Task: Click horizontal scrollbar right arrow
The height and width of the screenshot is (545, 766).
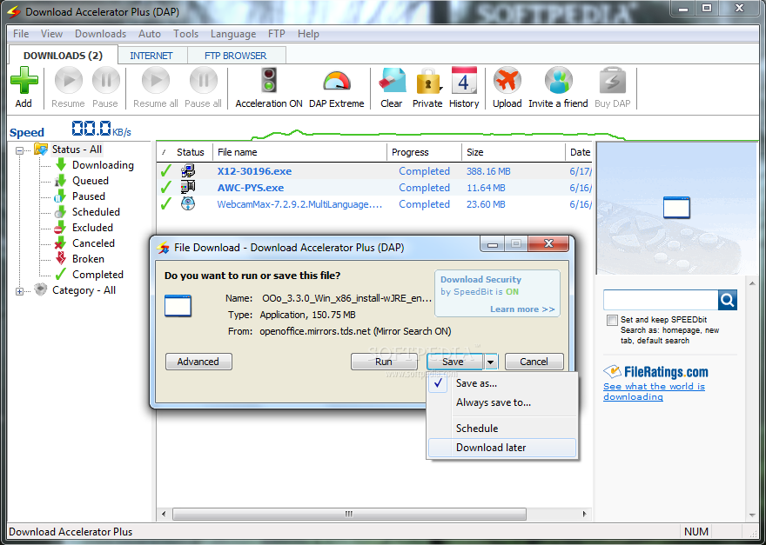Action: pos(584,514)
